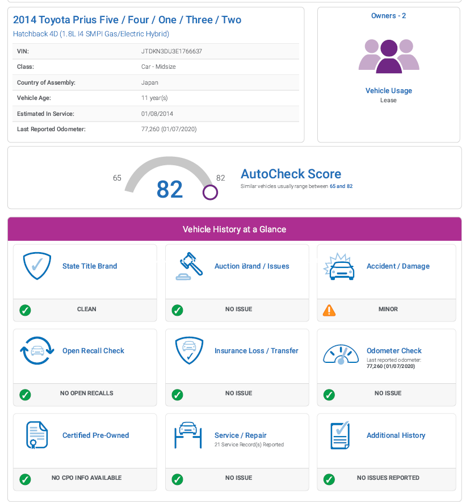This screenshot has height=502, width=470.
Task: Click the Odometer Check gauge icon
Action: coord(341,354)
